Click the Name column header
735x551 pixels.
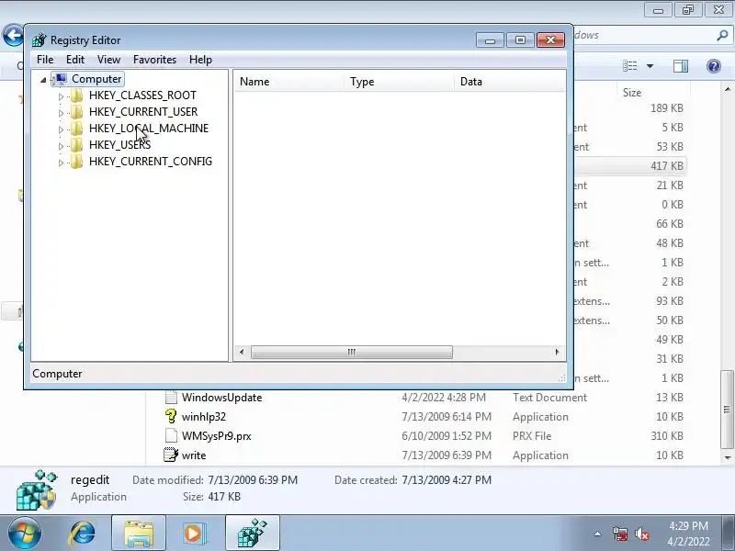(x=288, y=82)
